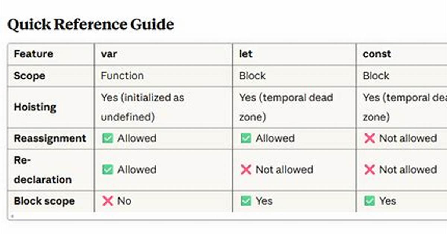447x234 pixels.
Task: Click the green checkmark in let Block scope cell
Action: tap(245, 201)
